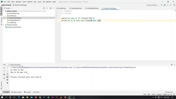Open the Navigate menu
This screenshot has width=176, height=99.
point(18,2)
